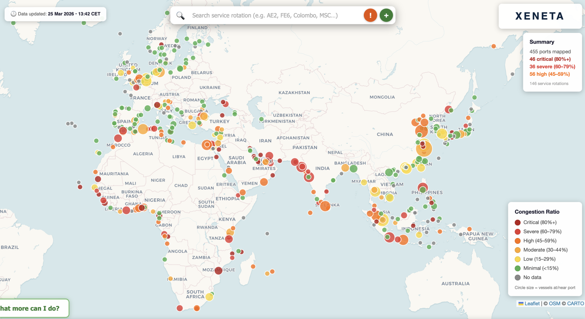This screenshot has width=585, height=319.
Task: Click the clock icon beside Data updated
Action: pos(13,14)
